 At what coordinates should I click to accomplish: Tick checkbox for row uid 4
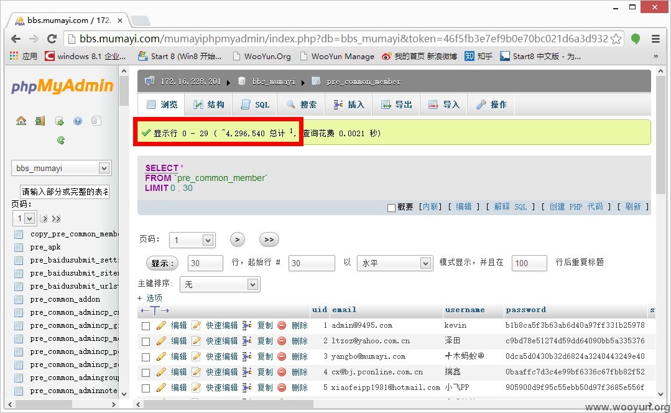146,373
